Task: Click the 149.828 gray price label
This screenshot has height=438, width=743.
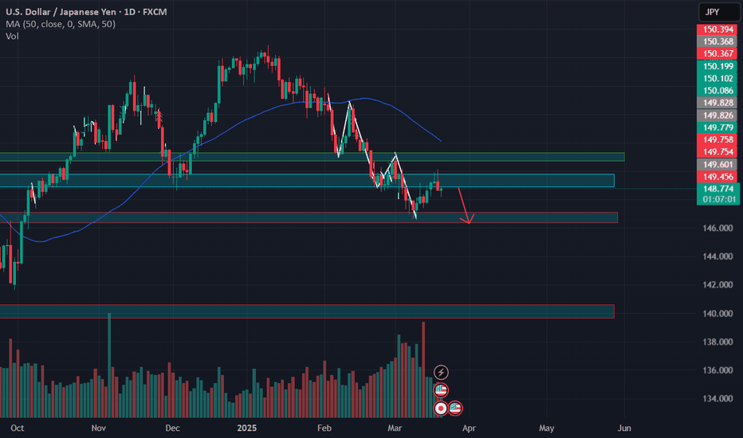Action: [x=717, y=103]
